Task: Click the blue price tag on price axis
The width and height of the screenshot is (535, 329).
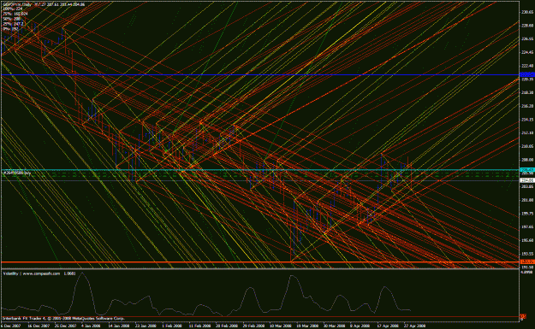Action: 526,74
